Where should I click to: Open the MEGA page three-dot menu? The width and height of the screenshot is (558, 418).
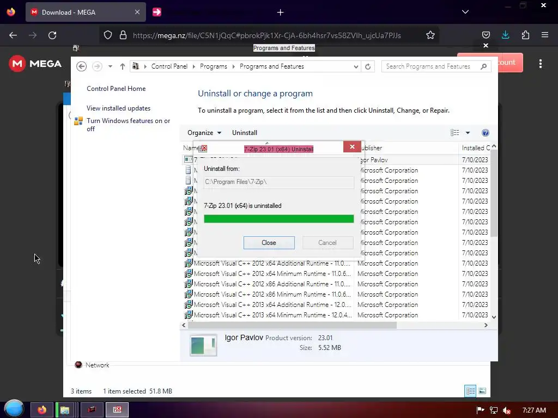(540, 64)
